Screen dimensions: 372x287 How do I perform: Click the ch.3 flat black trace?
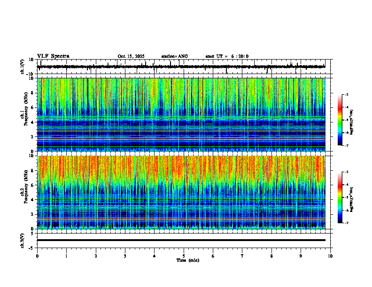click(181, 240)
